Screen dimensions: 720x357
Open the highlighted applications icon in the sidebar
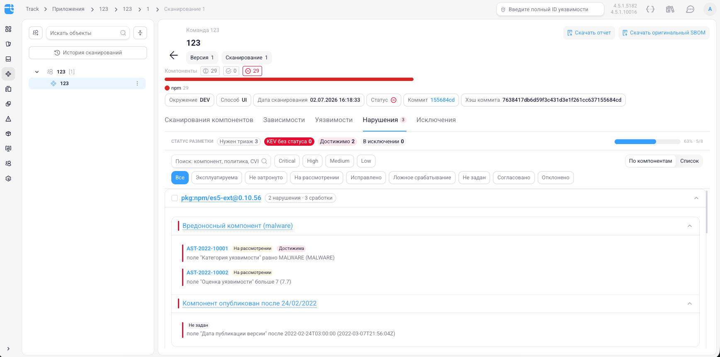[8, 74]
